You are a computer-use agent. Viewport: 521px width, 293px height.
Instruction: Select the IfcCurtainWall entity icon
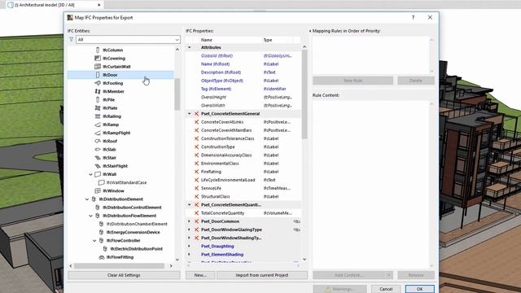tap(98, 67)
